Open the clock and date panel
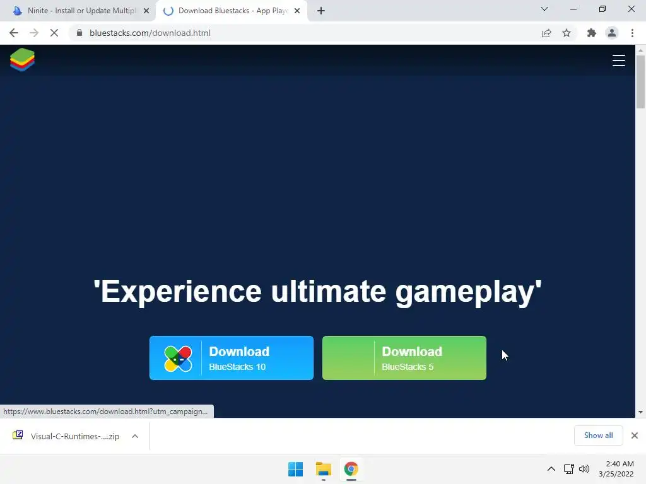Image resolution: width=646 pixels, height=484 pixels. tap(616, 469)
